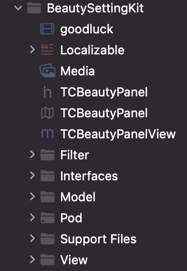
Task: Click the goodluck video file icon
Action: (47, 29)
